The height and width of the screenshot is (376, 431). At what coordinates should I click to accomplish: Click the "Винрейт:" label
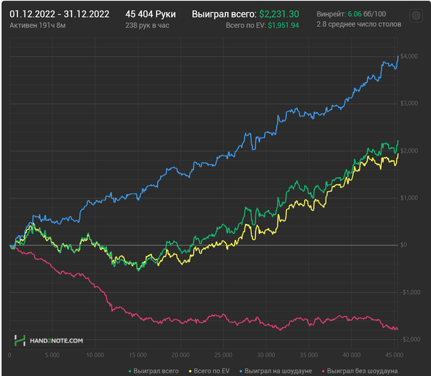click(x=331, y=14)
